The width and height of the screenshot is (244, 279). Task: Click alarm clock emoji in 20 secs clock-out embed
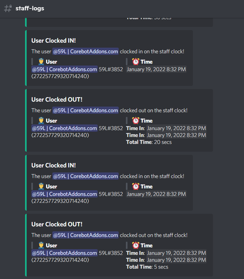click(x=136, y=121)
